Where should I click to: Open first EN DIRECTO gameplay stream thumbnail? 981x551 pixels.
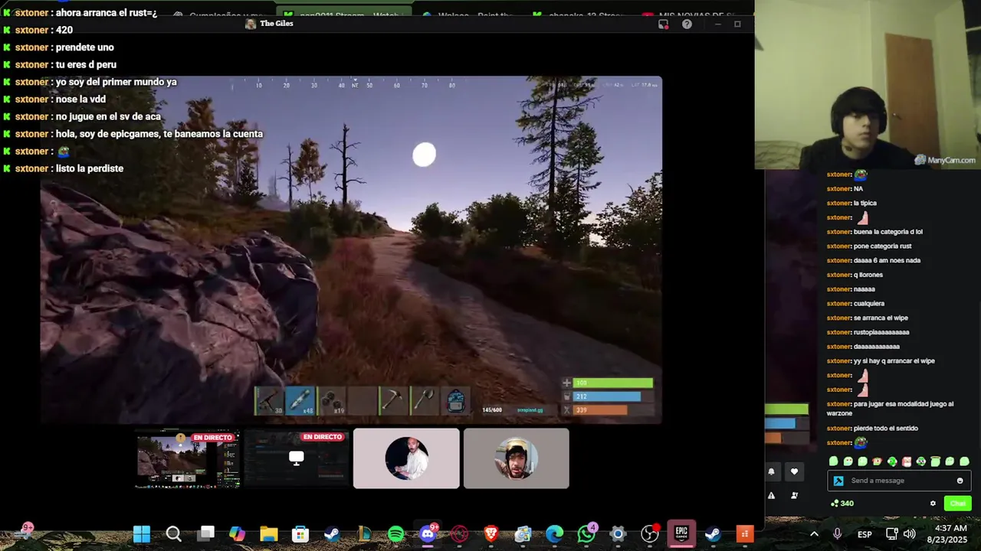[187, 458]
